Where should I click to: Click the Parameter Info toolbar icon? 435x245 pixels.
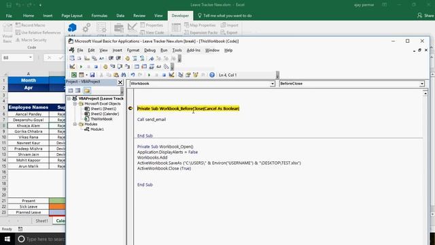pyautogui.click(x=94, y=59)
